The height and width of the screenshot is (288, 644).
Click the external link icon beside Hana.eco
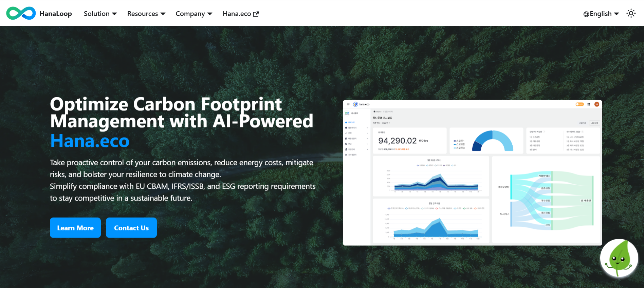[256, 14]
